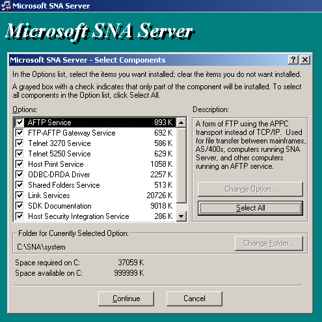Select the SDK Documentation row

point(95,206)
